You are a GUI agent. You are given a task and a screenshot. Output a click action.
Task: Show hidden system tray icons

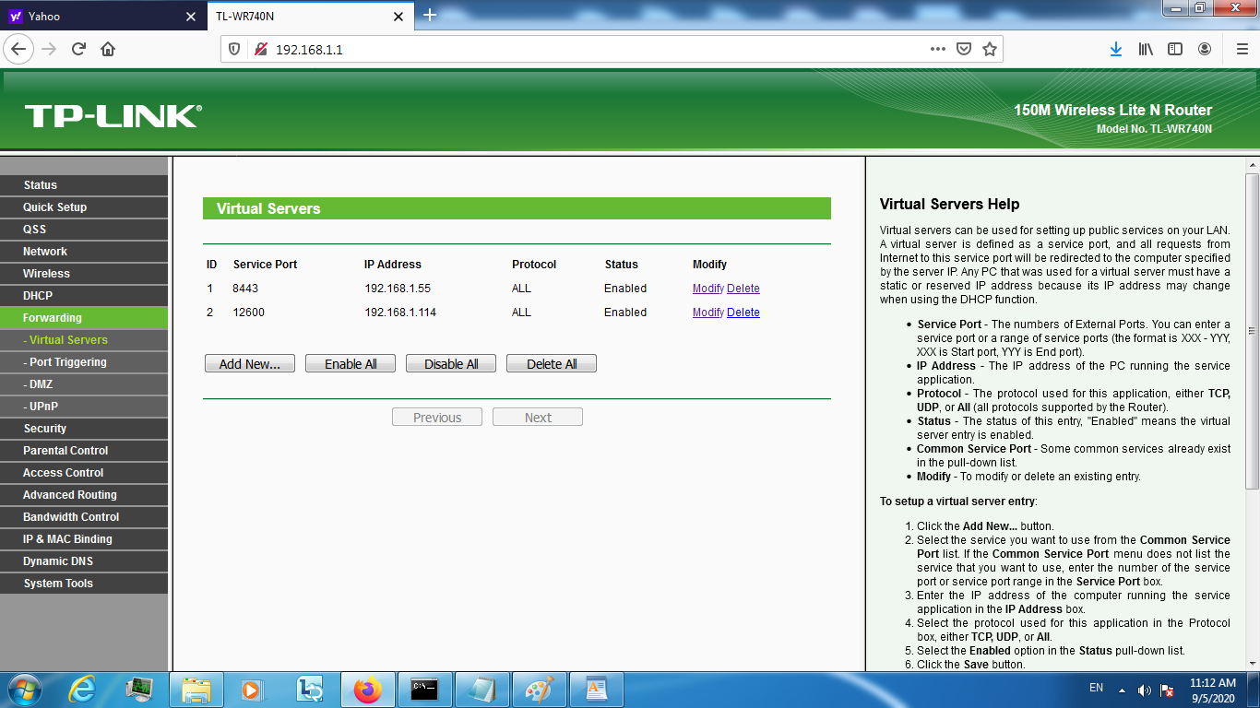(x=1122, y=690)
